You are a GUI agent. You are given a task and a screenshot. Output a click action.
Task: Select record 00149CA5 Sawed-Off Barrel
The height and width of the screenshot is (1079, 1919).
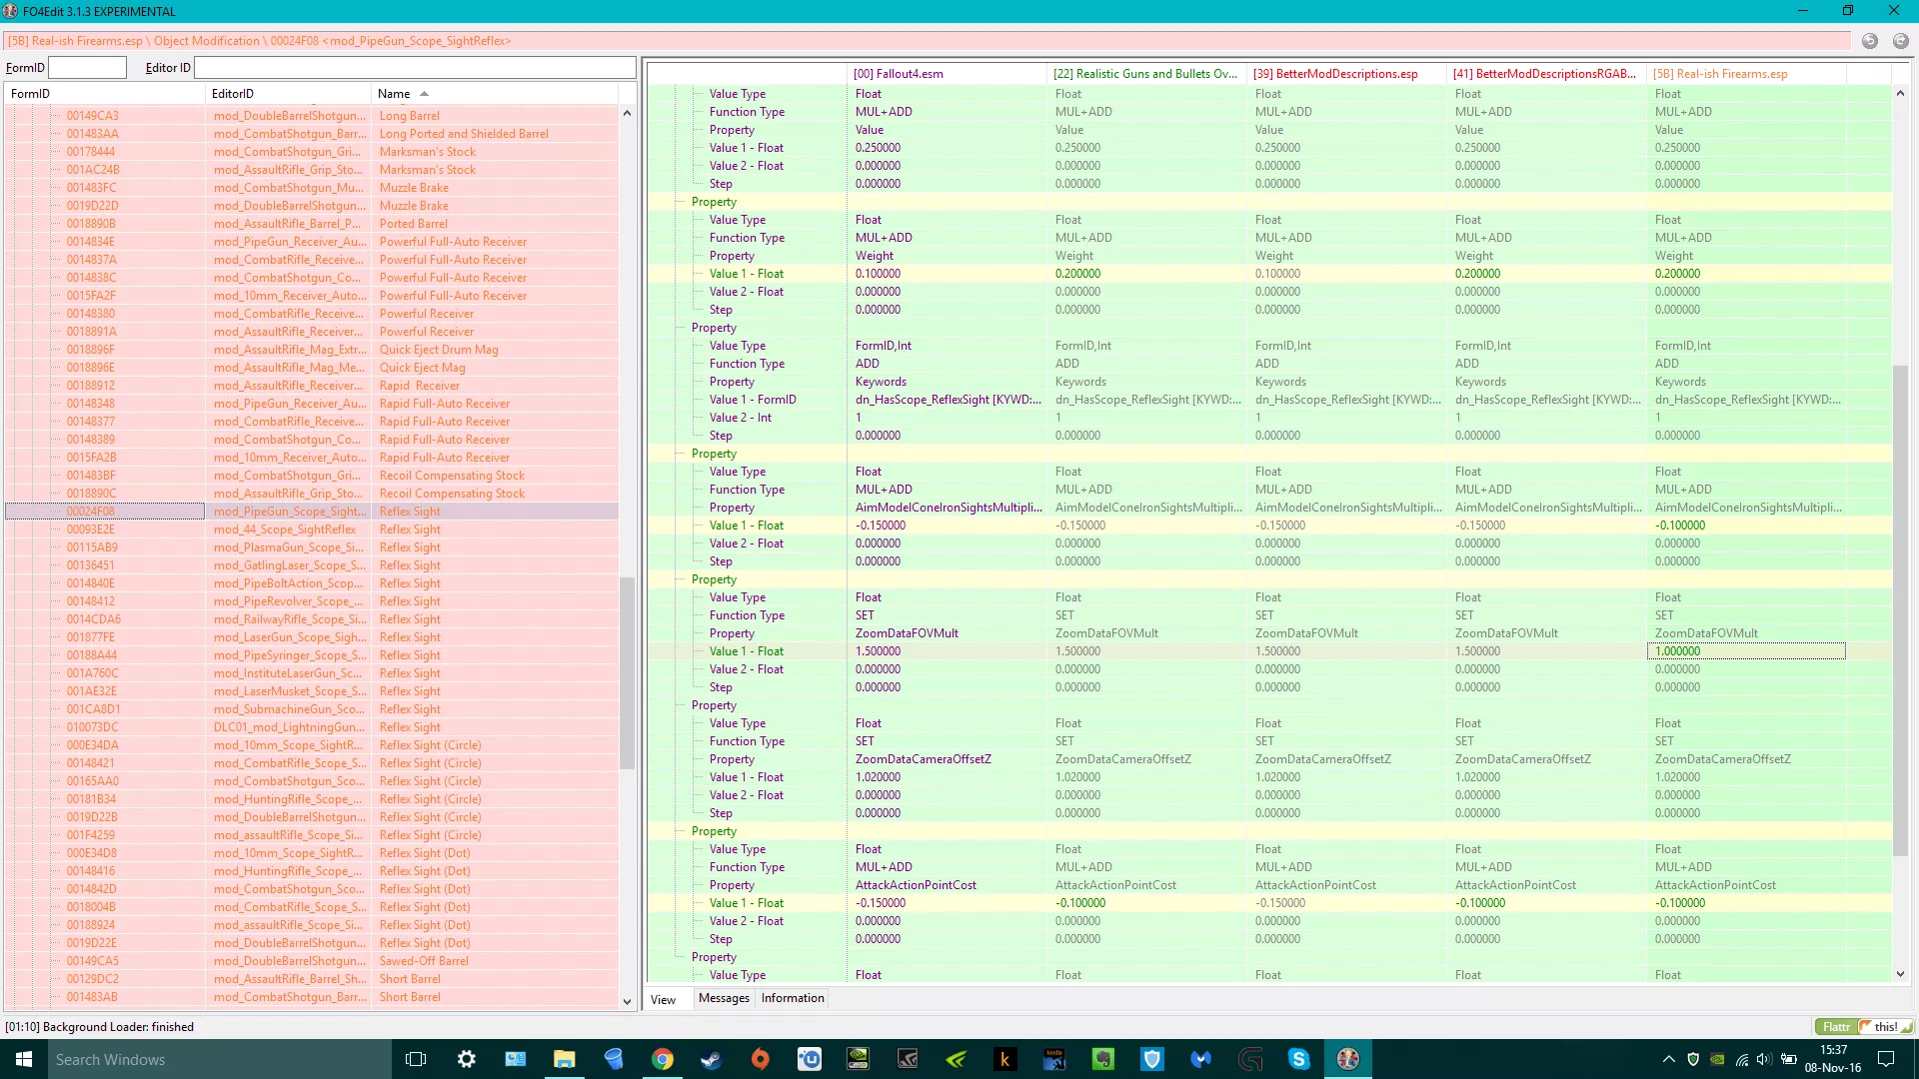[312, 961]
